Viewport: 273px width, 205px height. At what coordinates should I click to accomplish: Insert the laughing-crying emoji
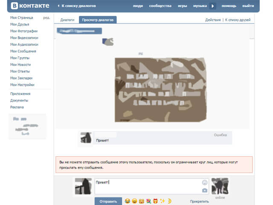[x=127, y=201]
